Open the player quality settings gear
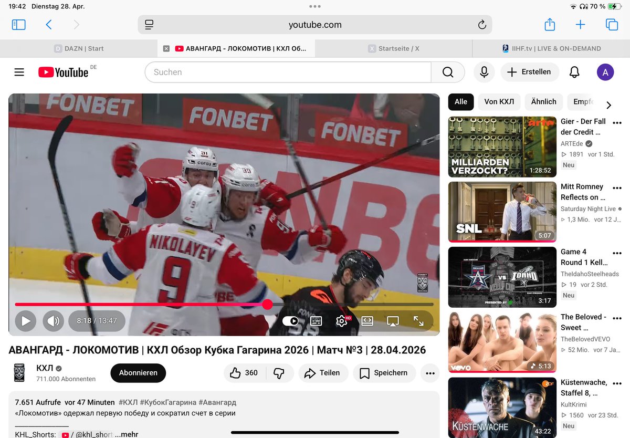630x438 pixels. (x=341, y=320)
